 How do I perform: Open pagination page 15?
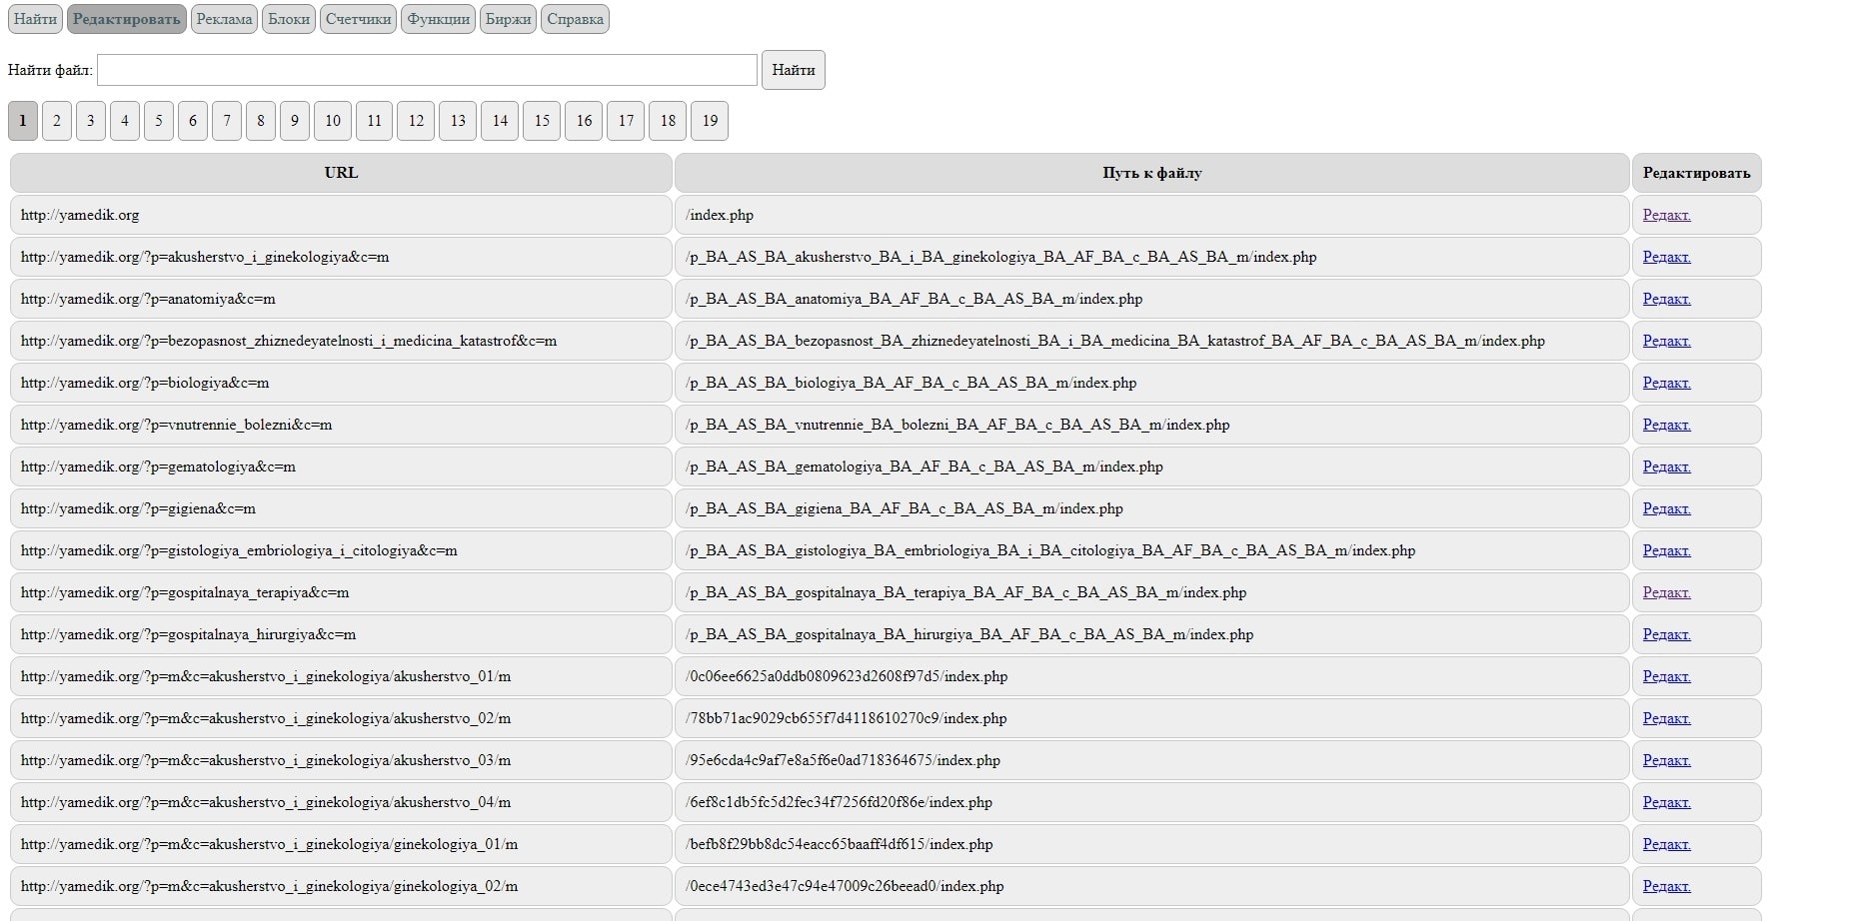[542, 121]
